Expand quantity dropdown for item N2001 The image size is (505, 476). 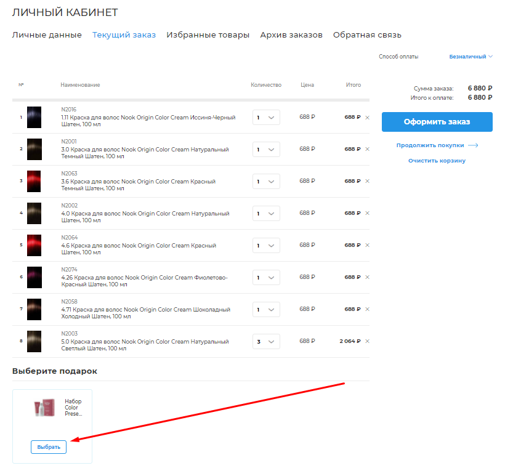tap(266, 149)
